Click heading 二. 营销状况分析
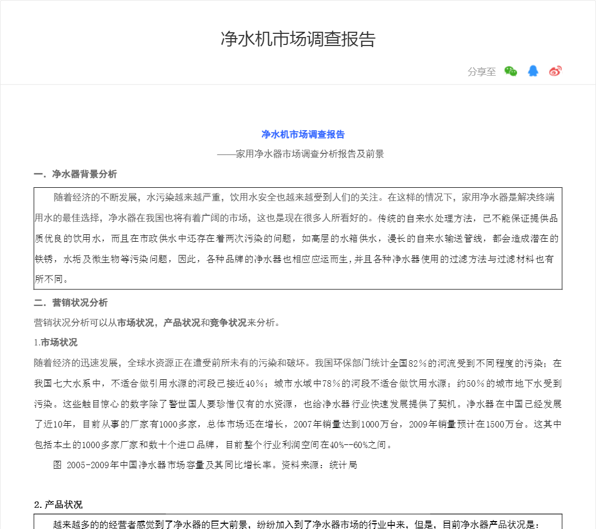Screen dimensions: 596x529 tap(70, 303)
